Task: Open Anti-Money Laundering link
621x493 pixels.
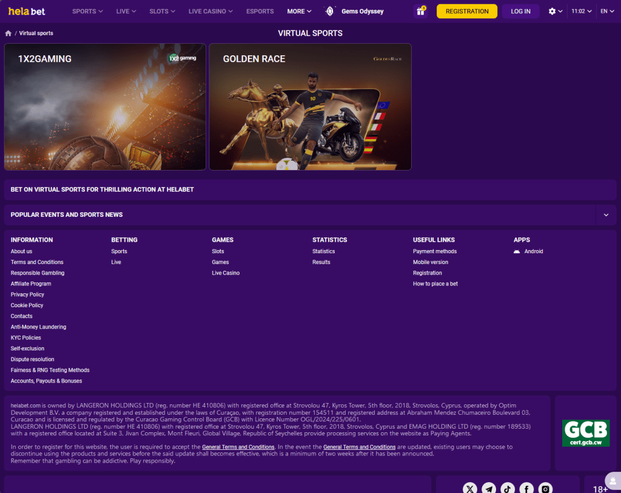Action: pos(38,327)
